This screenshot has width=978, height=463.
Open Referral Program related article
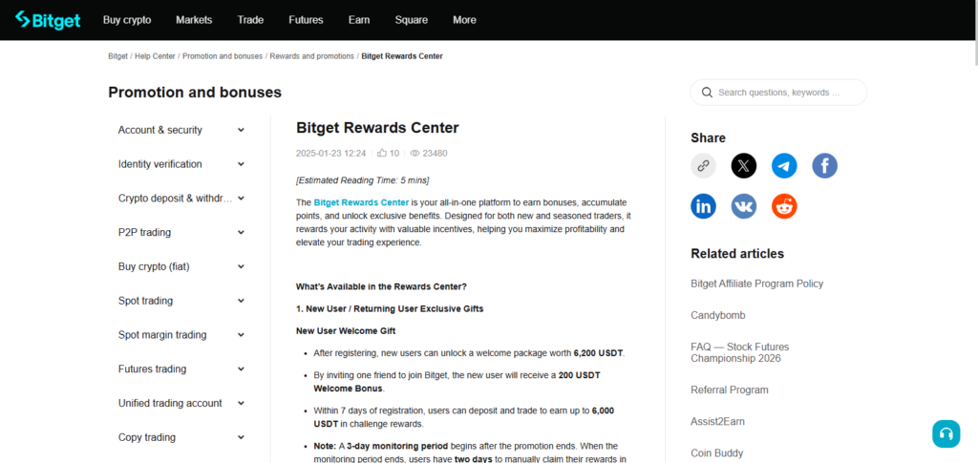pyautogui.click(x=730, y=390)
